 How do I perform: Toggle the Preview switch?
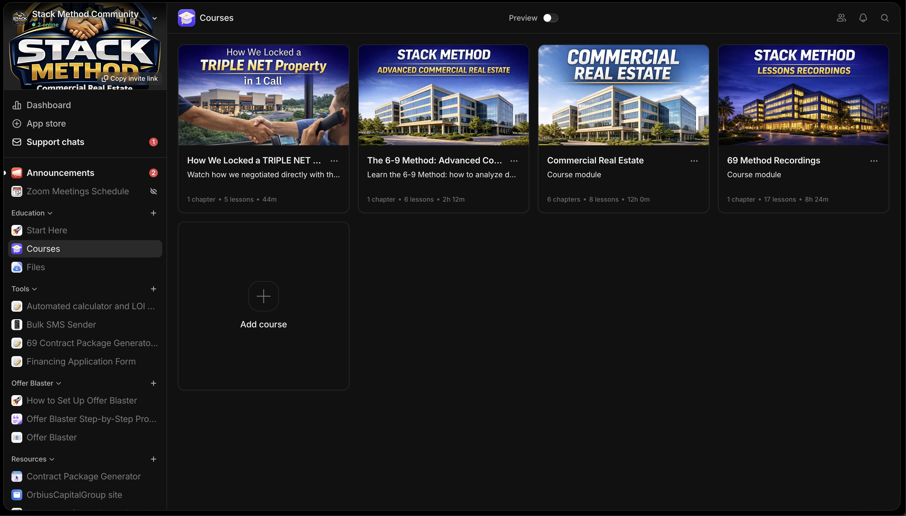pos(550,18)
